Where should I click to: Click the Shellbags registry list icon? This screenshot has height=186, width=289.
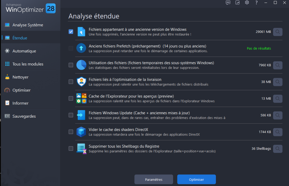point(82,149)
